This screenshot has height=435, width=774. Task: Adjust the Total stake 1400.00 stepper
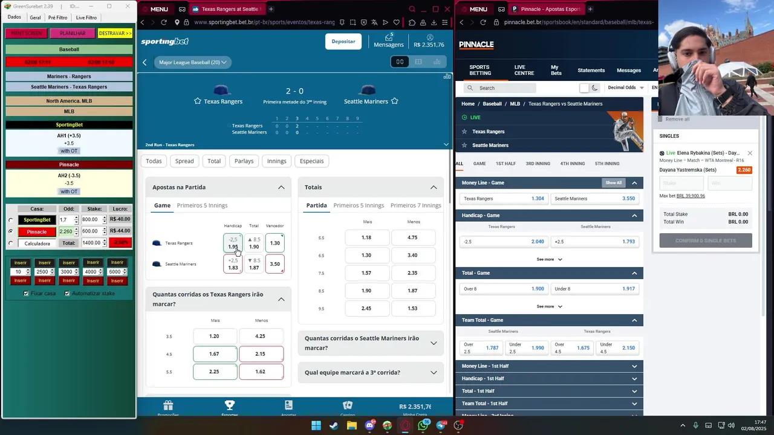tap(105, 243)
